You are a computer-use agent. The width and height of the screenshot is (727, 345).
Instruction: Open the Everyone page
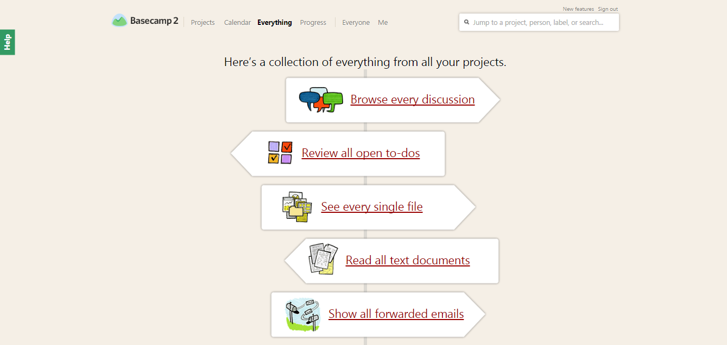pos(356,23)
